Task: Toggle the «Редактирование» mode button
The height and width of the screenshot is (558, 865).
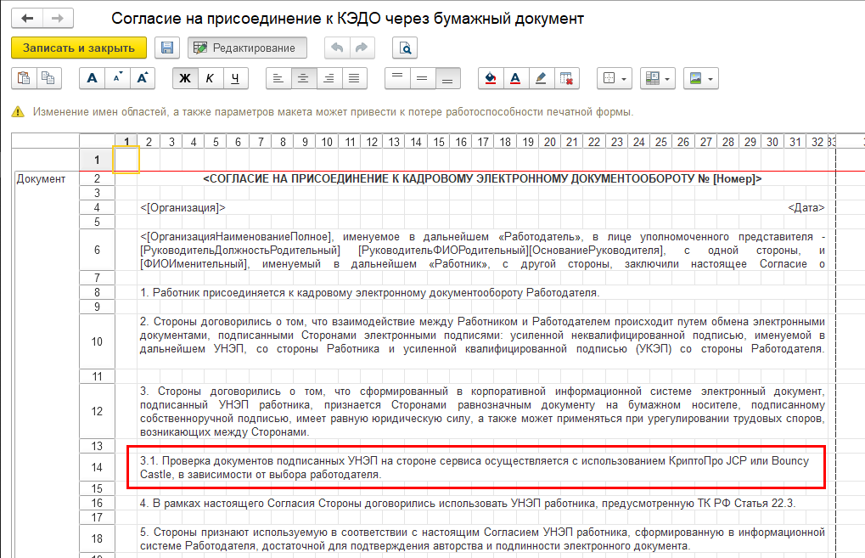Action: [247, 48]
